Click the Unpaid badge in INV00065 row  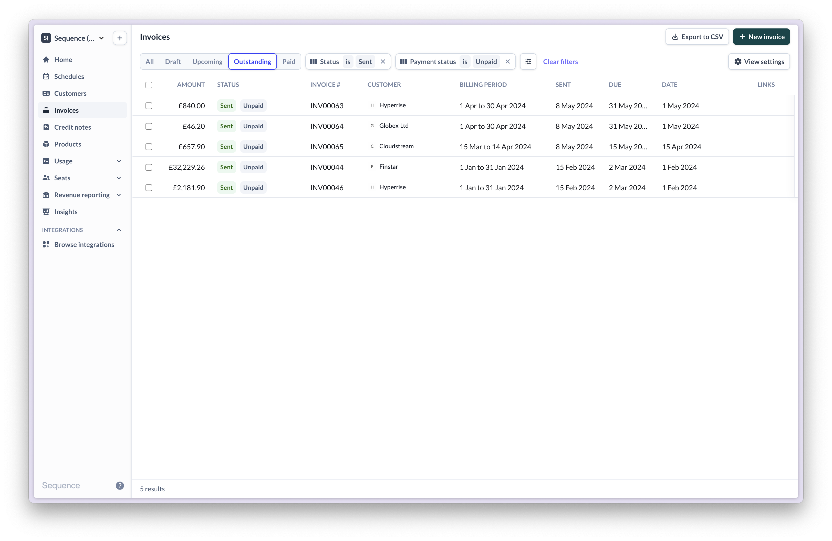[x=253, y=147]
